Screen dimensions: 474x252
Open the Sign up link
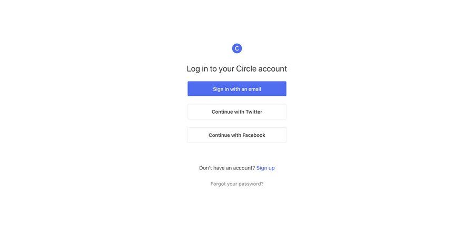[x=265, y=168]
